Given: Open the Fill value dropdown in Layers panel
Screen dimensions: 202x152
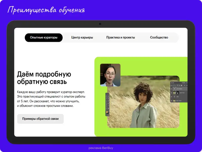Looking at the screenshot, I should tap(187, 85).
